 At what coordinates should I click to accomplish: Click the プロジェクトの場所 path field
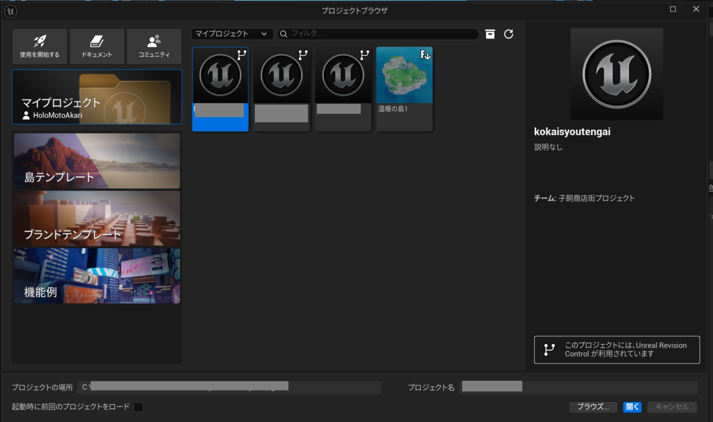[229, 387]
